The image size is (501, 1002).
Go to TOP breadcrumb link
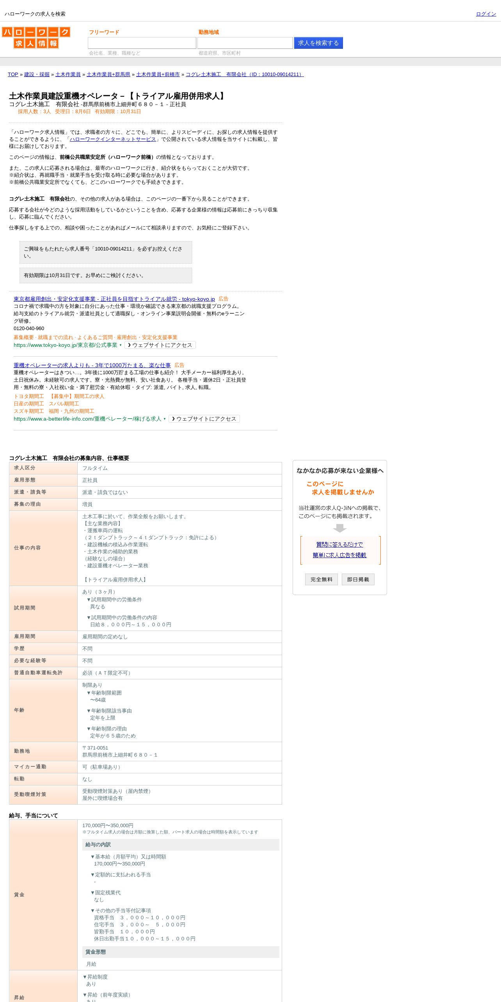(13, 75)
